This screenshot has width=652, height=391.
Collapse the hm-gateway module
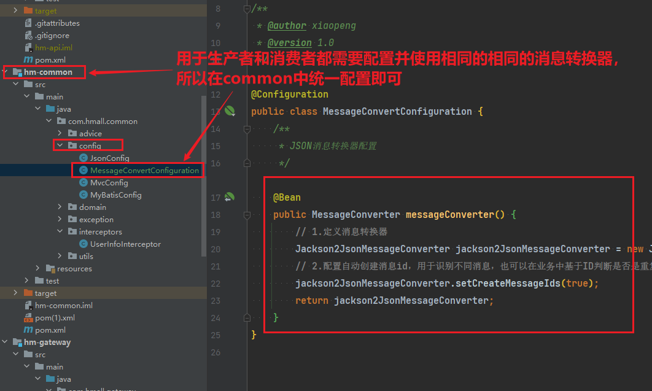click(x=6, y=342)
